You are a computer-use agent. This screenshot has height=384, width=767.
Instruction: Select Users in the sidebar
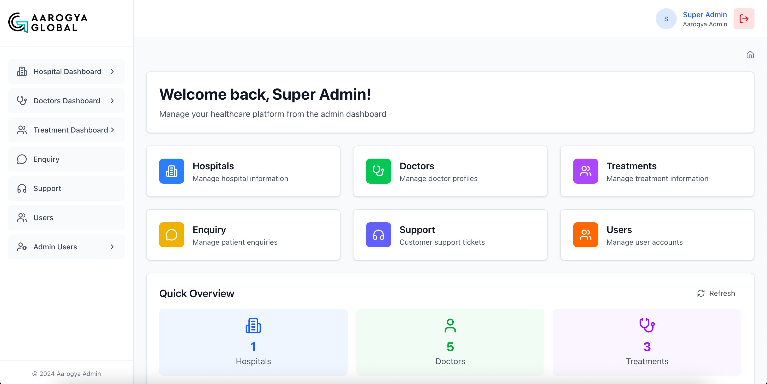67,218
